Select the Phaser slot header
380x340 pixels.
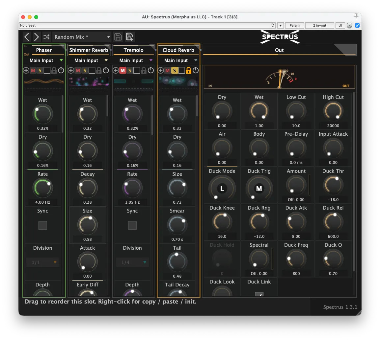tap(44, 50)
